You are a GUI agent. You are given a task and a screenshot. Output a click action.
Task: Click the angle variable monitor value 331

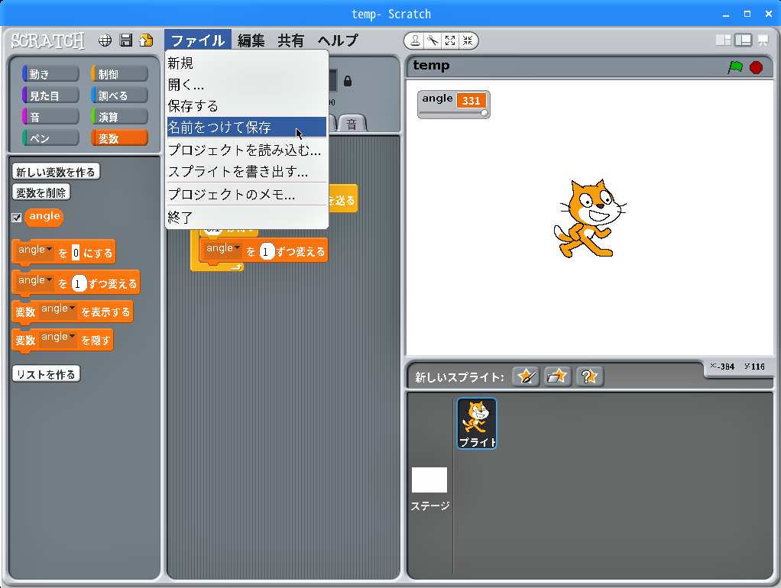(471, 101)
